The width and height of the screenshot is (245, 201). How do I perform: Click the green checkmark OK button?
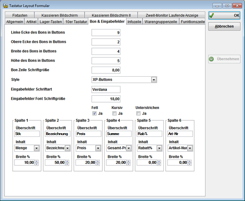click(x=224, y=15)
